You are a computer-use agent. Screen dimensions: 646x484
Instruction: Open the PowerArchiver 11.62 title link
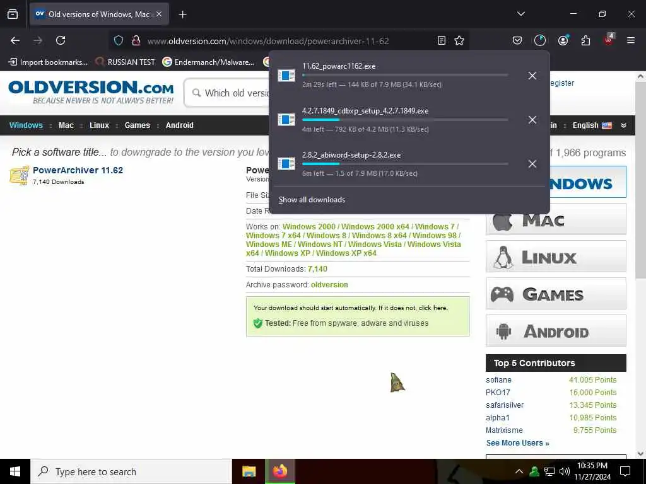click(78, 170)
